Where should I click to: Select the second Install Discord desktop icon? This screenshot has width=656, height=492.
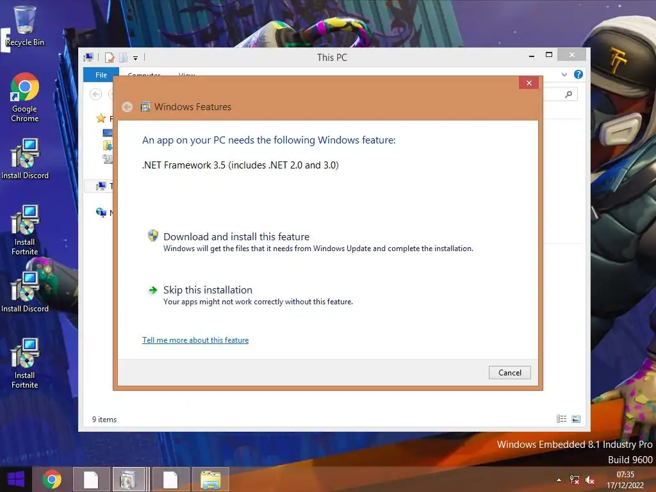pos(25,292)
